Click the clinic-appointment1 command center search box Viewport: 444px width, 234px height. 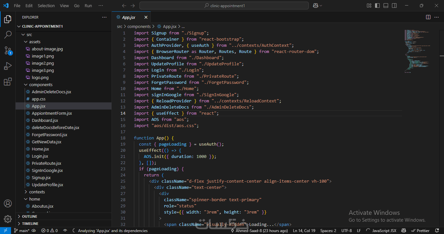224,6
